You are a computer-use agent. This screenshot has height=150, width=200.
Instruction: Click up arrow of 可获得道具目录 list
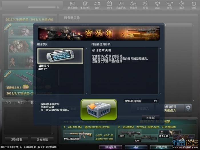point(160,49)
